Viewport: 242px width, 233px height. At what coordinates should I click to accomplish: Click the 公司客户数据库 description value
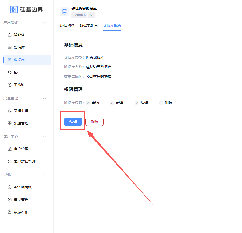[99, 77]
